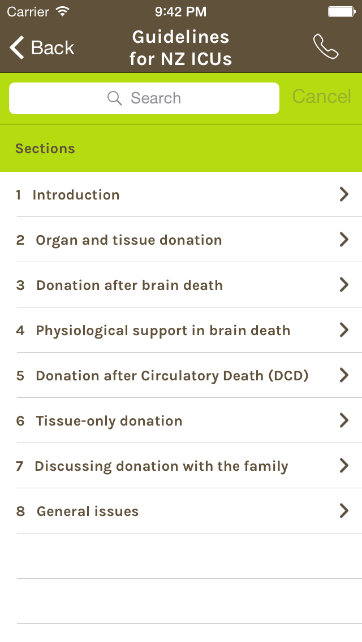Open the Introduction section
The image size is (362, 642).
tap(76, 195)
